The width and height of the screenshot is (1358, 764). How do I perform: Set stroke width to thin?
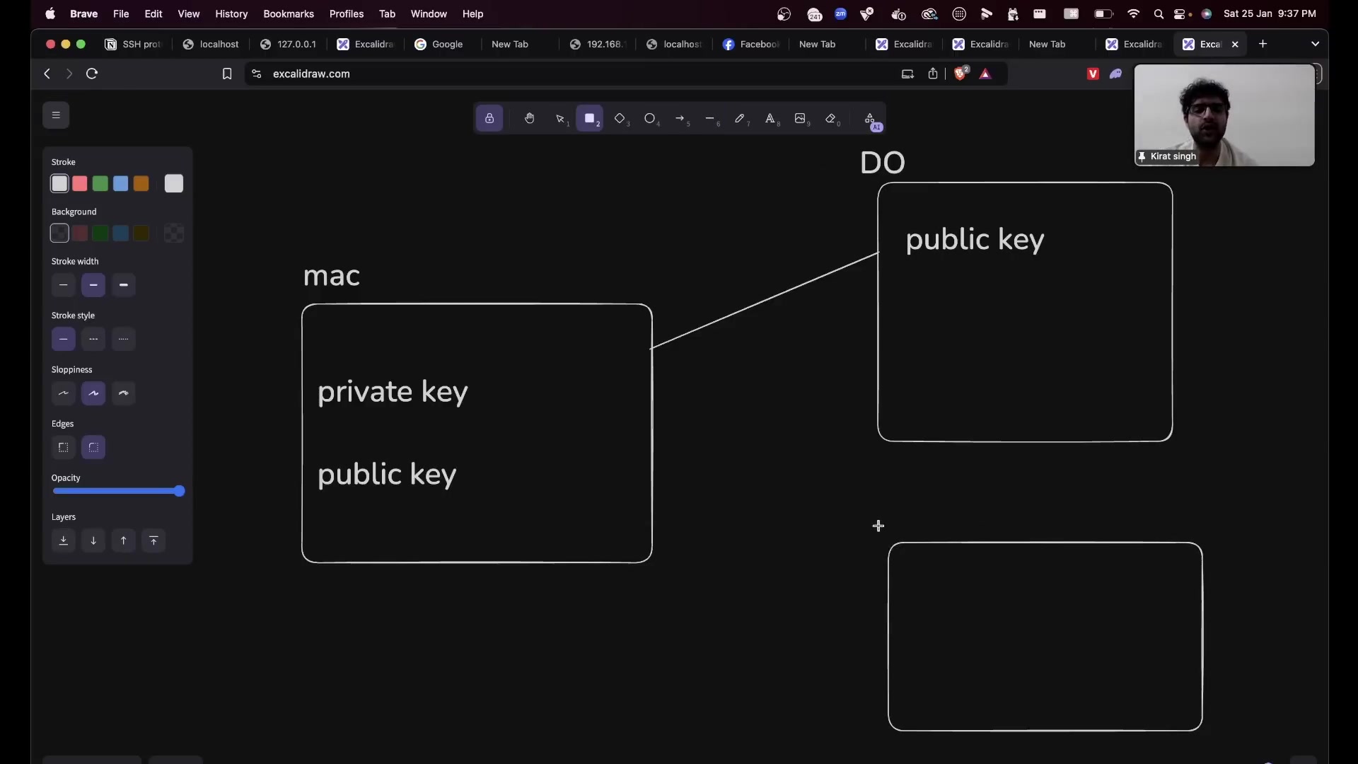[63, 285]
